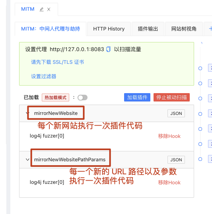Collapse the mirrorNewWebsitePathParams section
The width and height of the screenshot is (212, 214).
[27, 160]
